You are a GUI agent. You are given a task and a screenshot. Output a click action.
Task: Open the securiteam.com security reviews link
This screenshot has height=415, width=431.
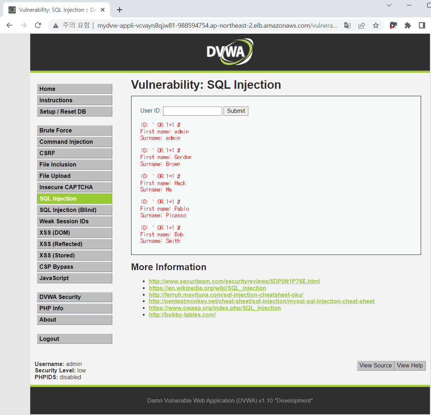tap(234, 281)
